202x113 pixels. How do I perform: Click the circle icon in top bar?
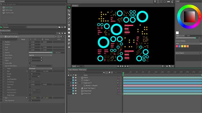click(165, 2)
